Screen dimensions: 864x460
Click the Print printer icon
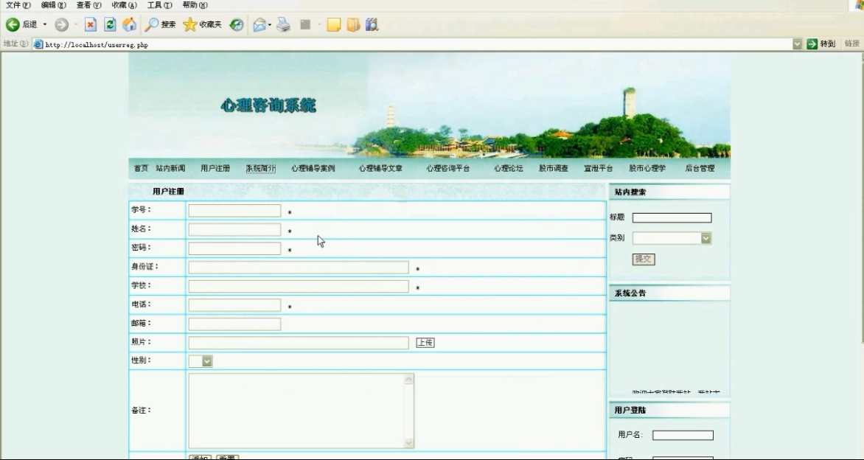click(x=283, y=24)
